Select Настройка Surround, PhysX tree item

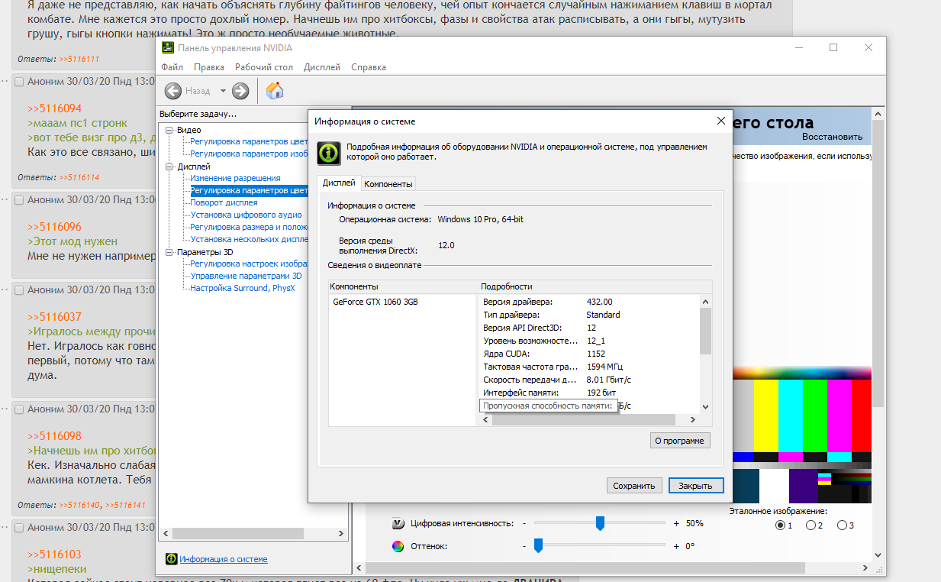tap(242, 289)
